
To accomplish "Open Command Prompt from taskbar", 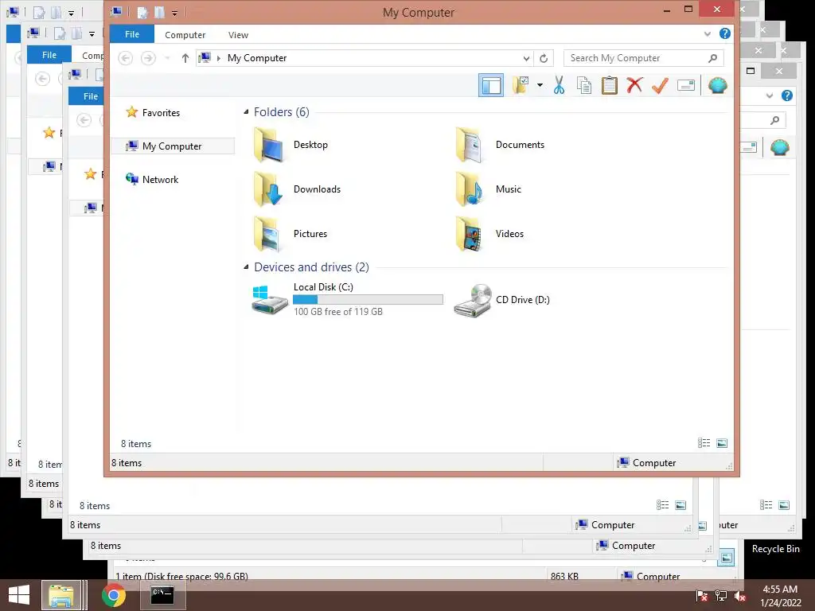I will click(x=162, y=595).
